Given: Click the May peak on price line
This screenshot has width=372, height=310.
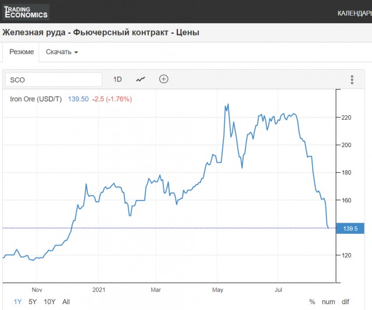Looking at the screenshot, I should pyautogui.click(x=228, y=104).
